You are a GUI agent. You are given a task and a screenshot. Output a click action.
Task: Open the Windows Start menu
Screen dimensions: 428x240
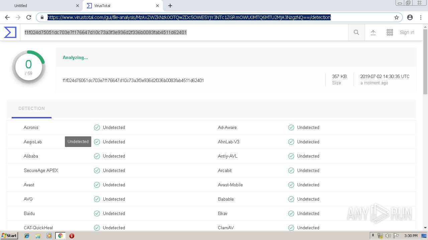coord(9,236)
